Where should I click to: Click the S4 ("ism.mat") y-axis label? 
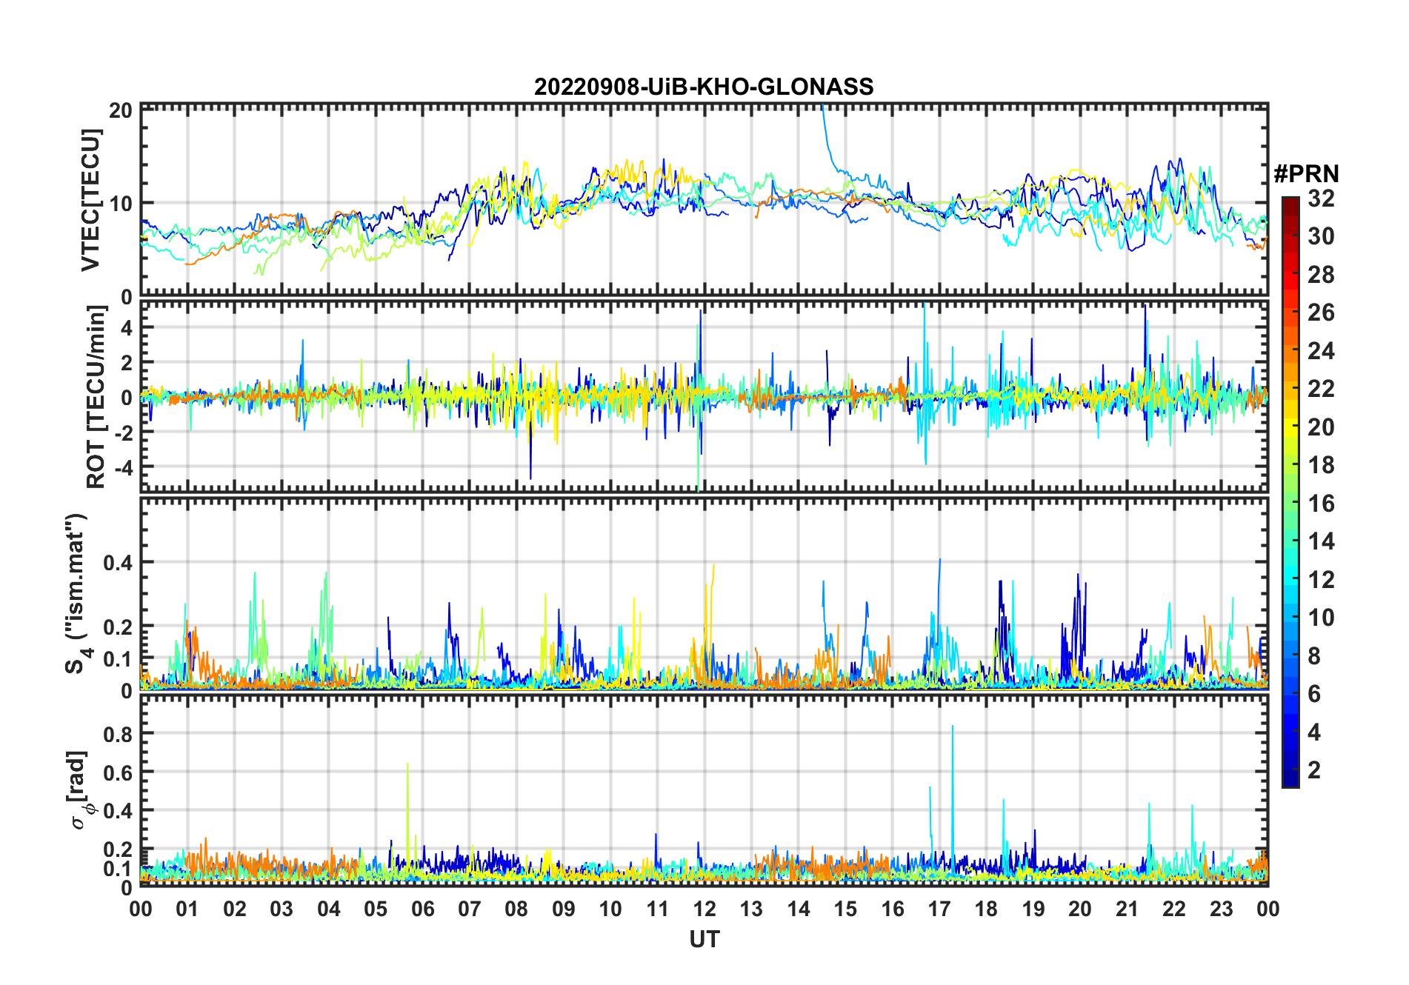click(79, 593)
